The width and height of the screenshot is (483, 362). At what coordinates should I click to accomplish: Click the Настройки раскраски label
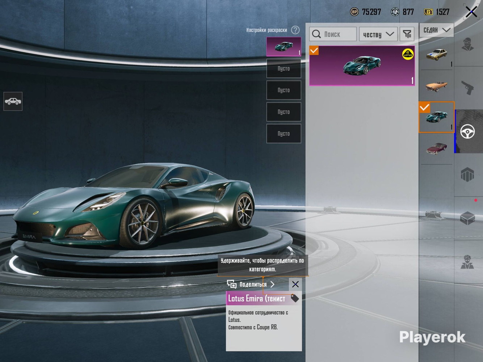click(x=266, y=30)
